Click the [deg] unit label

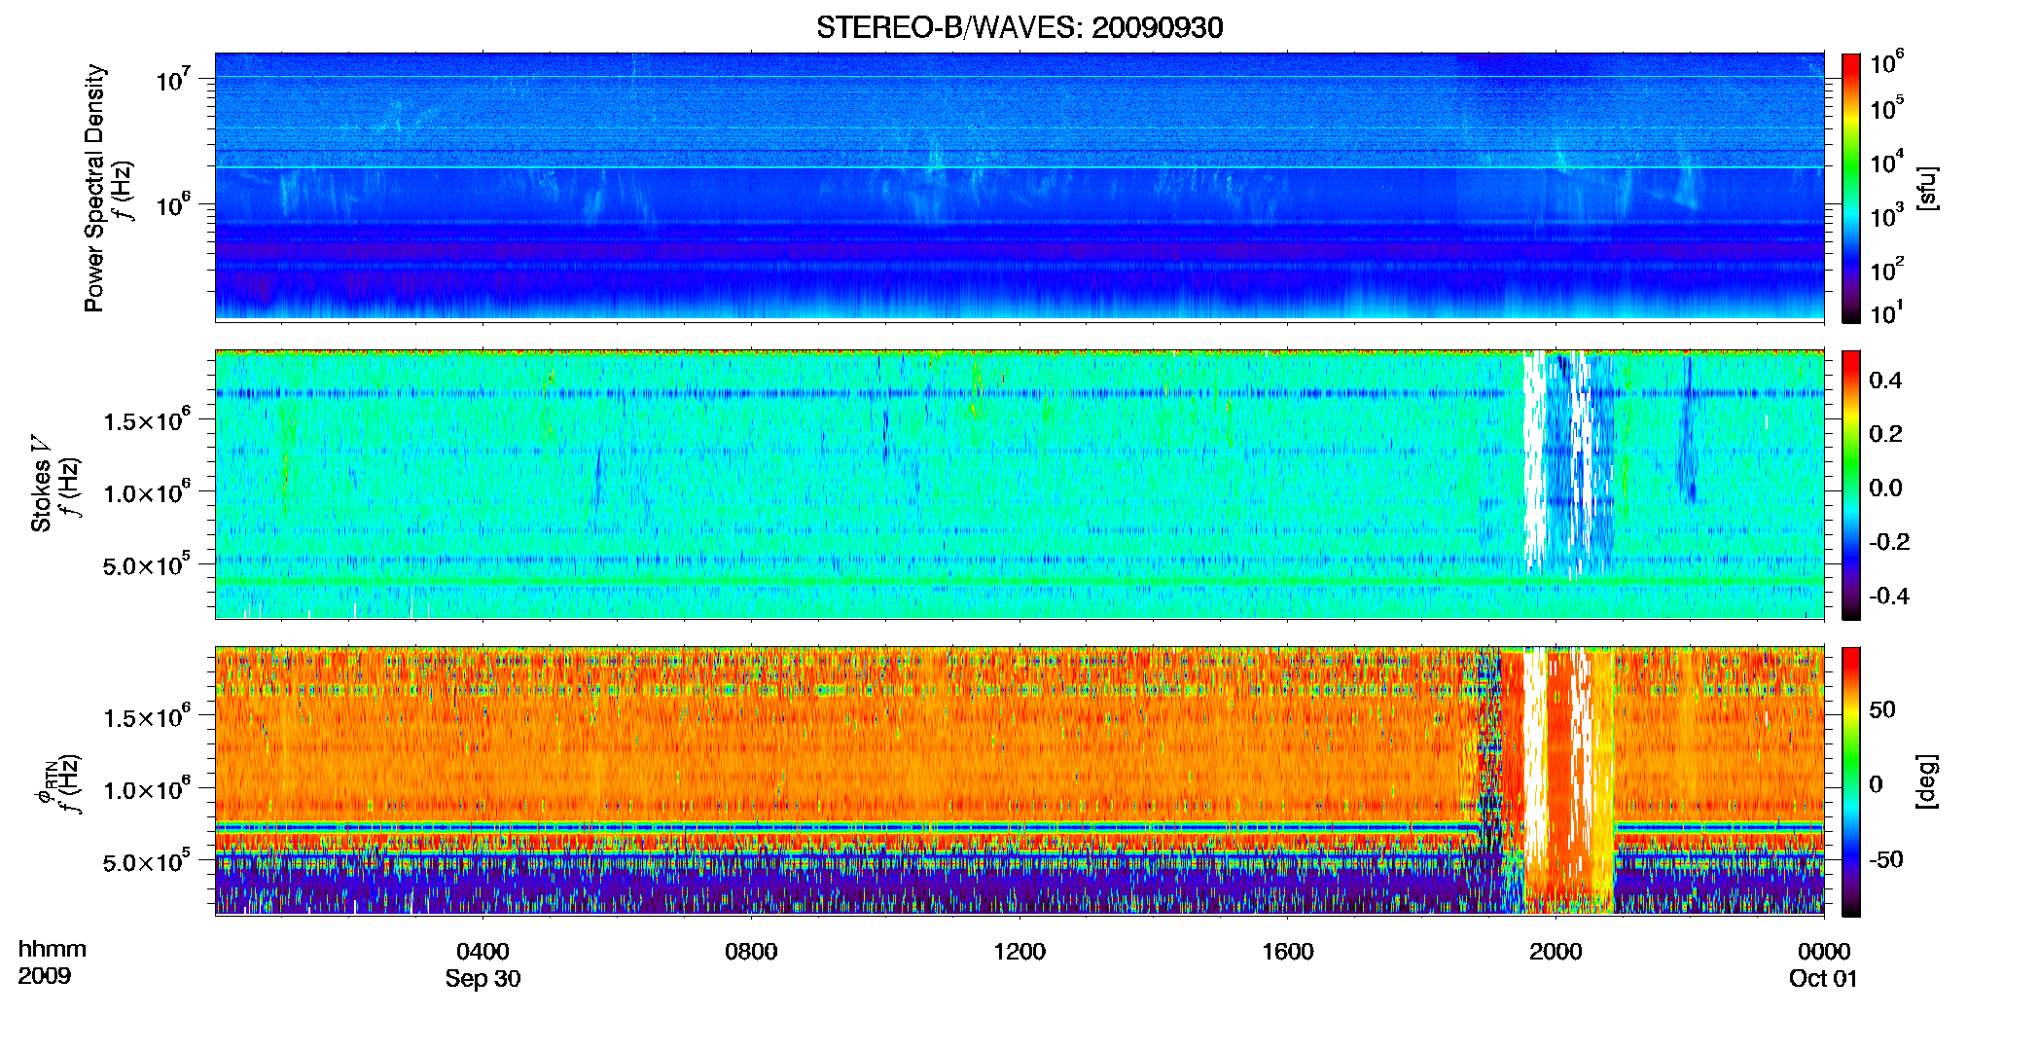point(1926,781)
